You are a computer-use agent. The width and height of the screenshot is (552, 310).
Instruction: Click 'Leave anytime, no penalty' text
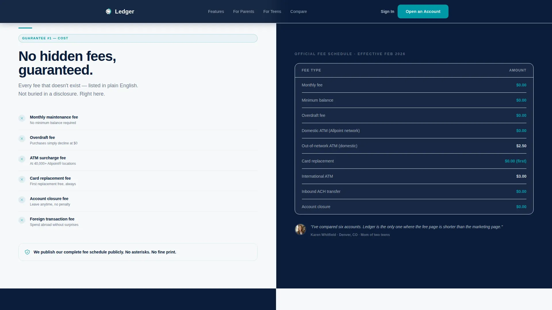(50, 204)
